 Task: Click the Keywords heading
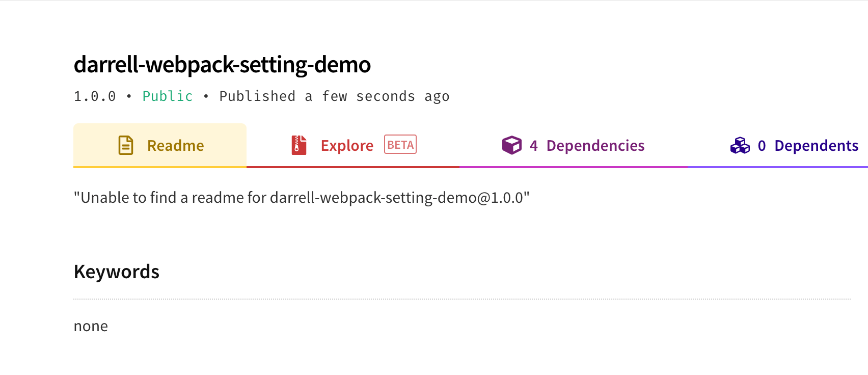[x=117, y=272]
